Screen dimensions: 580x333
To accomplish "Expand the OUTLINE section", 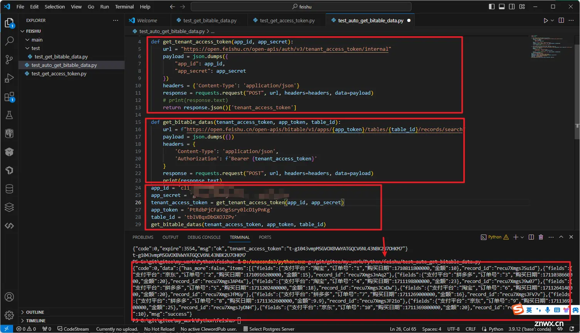I will point(35,312).
